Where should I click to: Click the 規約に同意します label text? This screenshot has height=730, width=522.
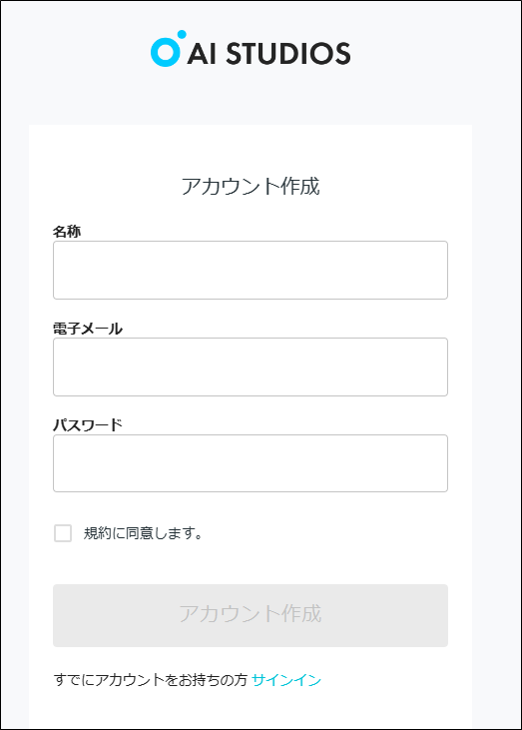coord(143,533)
